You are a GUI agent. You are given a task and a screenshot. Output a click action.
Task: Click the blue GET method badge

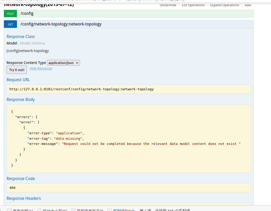click(x=10, y=24)
